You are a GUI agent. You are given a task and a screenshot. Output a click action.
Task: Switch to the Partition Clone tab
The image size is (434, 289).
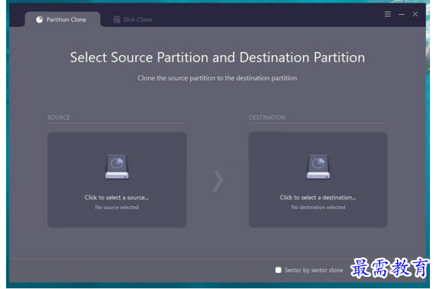63,20
